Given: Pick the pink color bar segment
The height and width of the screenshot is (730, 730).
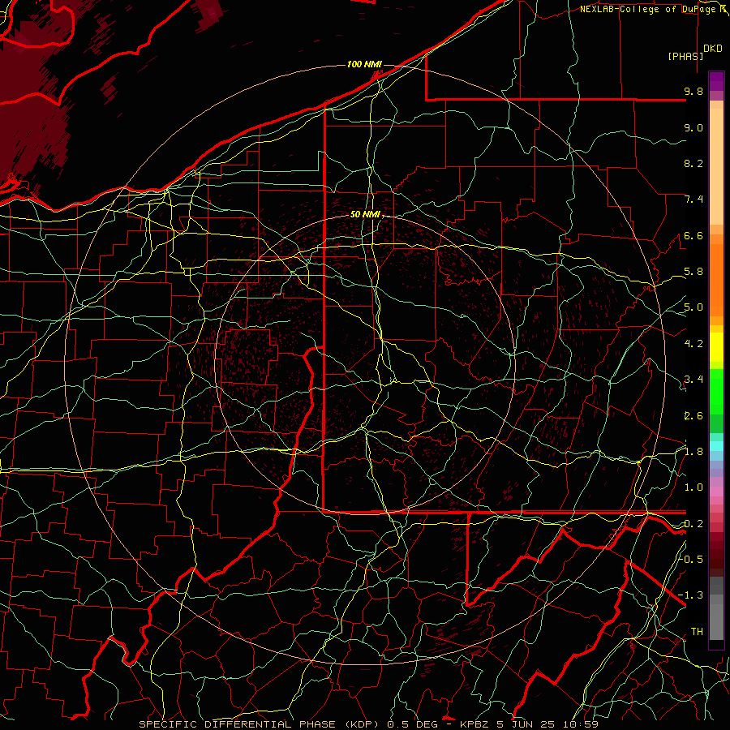Looking at the screenshot, I should pos(716,492).
